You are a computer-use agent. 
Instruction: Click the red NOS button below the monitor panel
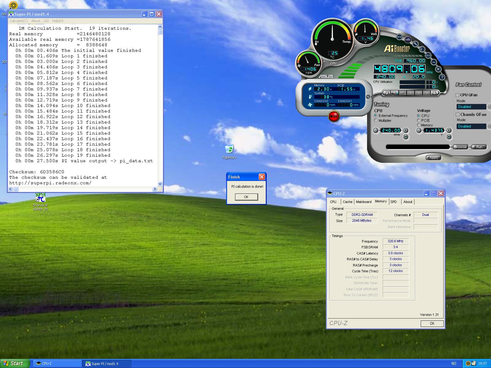(x=334, y=117)
